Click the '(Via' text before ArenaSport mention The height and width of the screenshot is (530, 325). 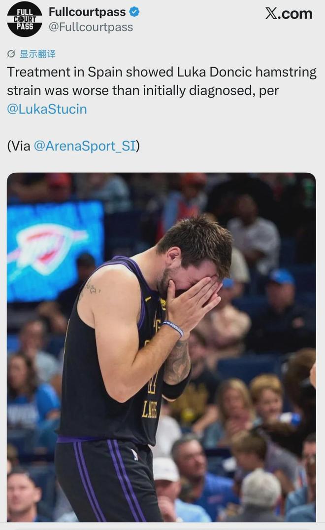pos(19,146)
